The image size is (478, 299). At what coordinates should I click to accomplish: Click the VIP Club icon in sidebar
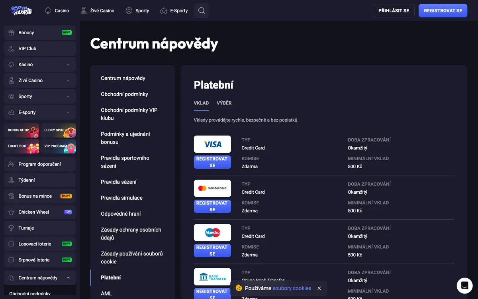point(11,49)
